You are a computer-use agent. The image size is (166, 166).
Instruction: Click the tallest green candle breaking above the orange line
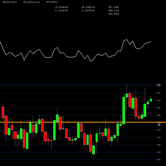124,111
